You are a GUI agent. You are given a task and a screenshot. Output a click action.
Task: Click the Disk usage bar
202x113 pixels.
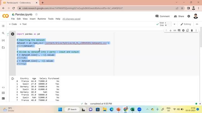point(168,25)
